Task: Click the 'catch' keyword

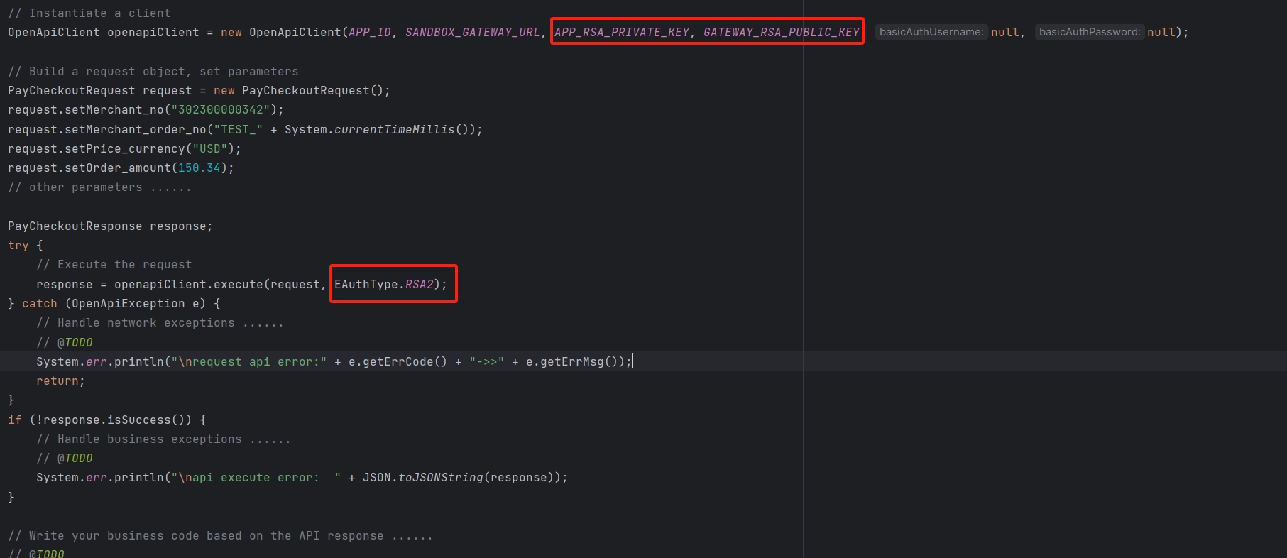Action: (x=40, y=303)
